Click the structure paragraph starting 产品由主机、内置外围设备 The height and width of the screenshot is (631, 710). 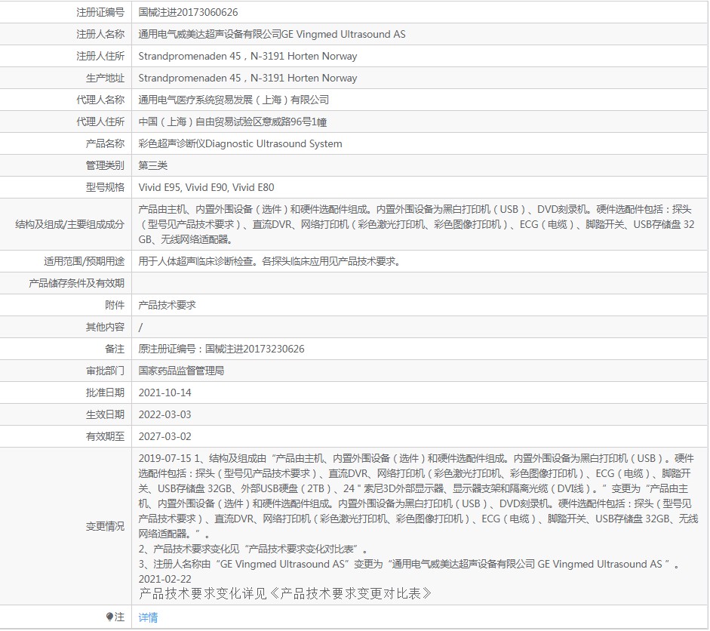(x=416, y=224)
